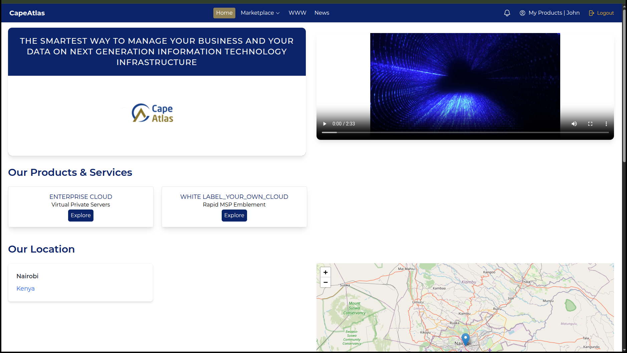Play the promotional video
The height and width of the screenshot is (353, 627).
point(325,124)
